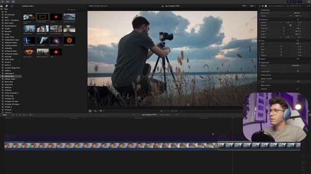
Task: Select the title thumbnail with orange rectangle frame
Action: point(43,17)
